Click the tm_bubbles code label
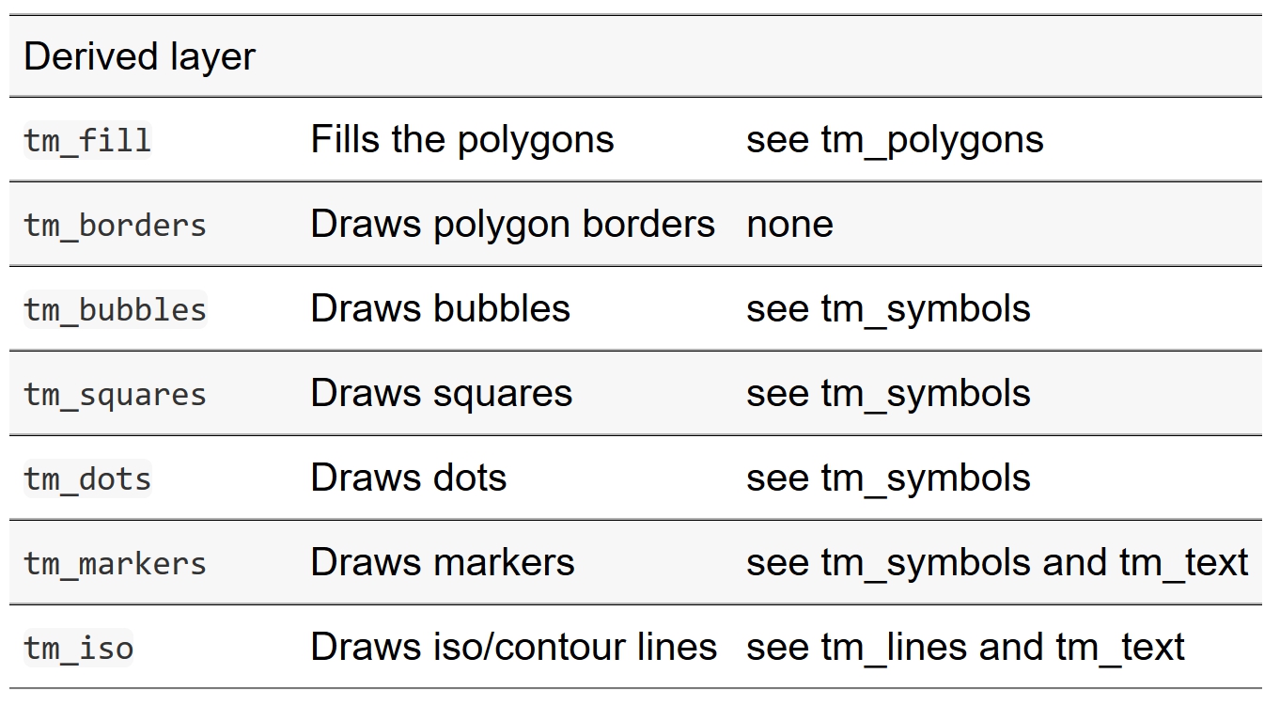Viewport: 1280px width, 705px height. coord(115,310)
